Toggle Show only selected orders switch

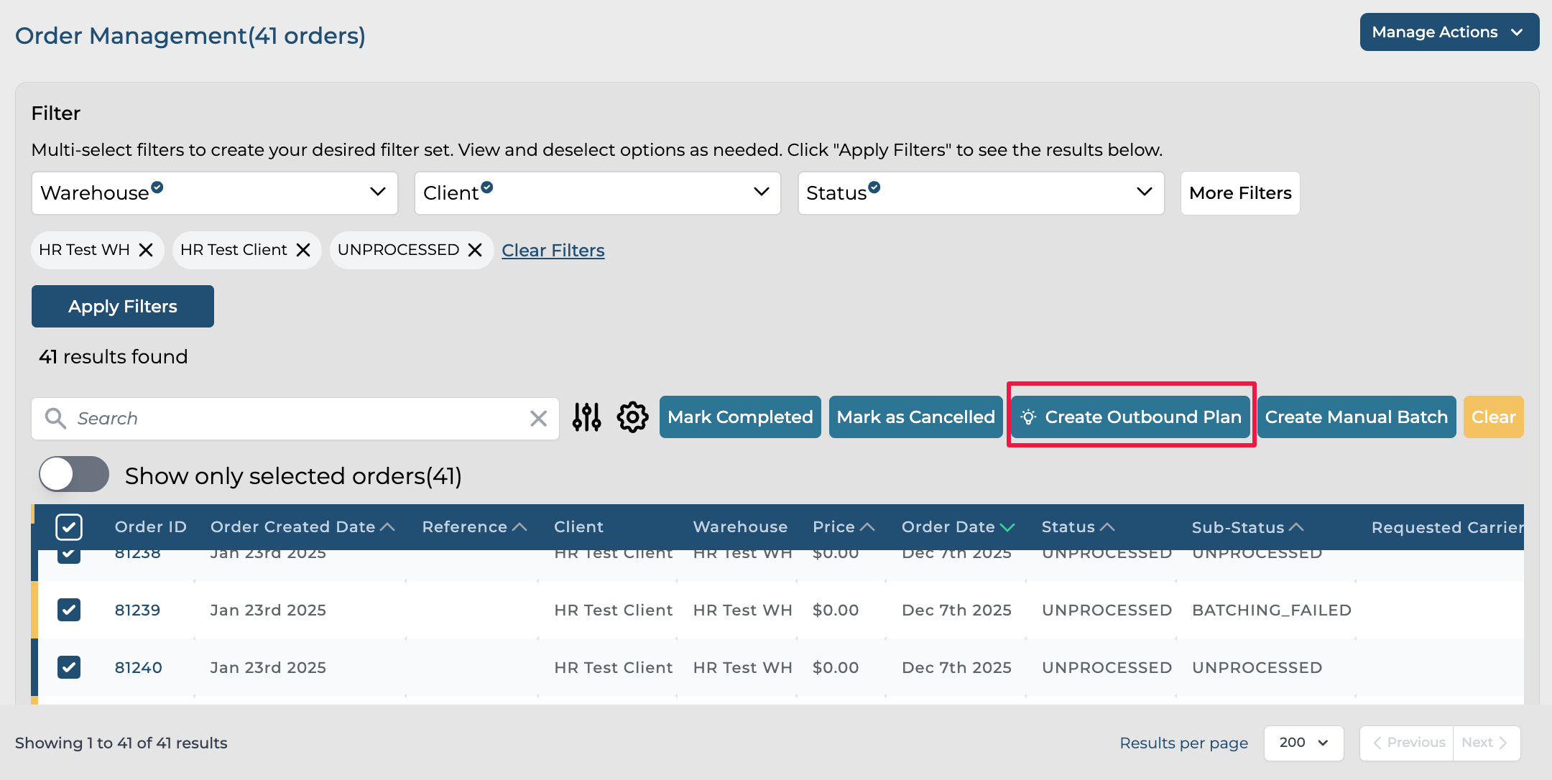tap(74, 474)
